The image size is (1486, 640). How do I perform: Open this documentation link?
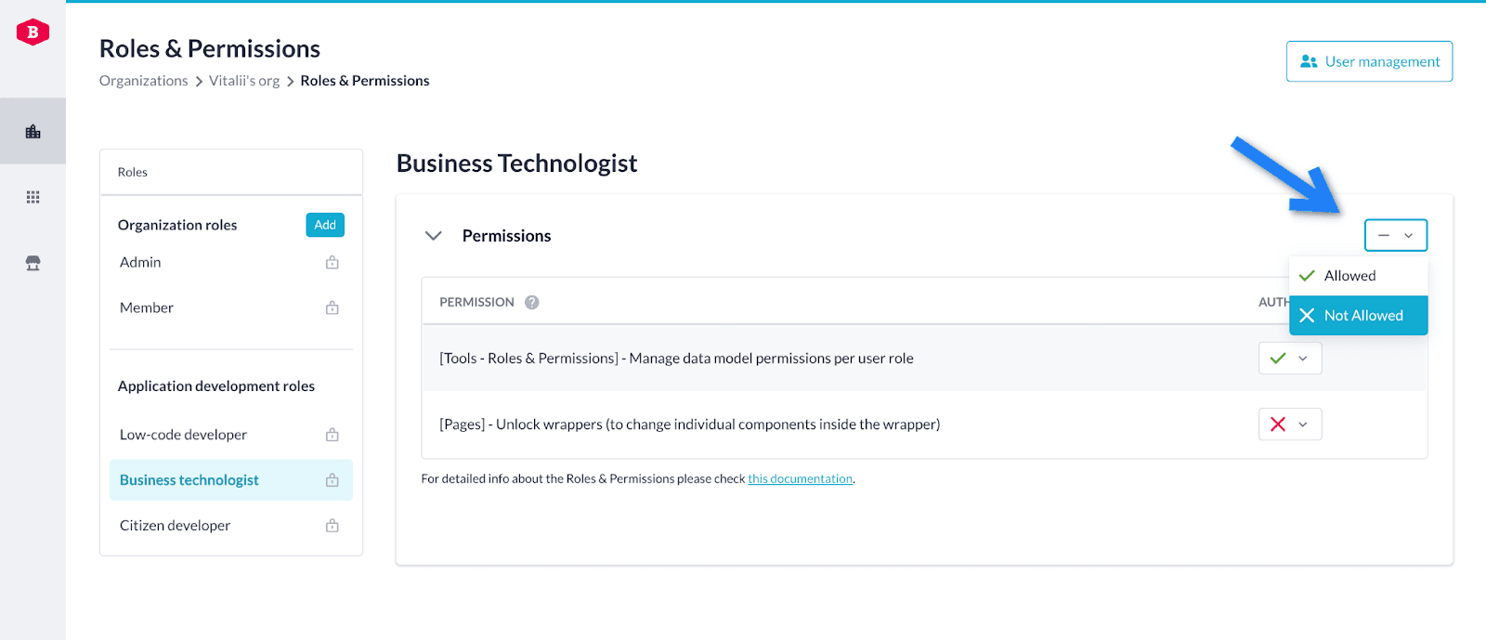coord(800,479)
